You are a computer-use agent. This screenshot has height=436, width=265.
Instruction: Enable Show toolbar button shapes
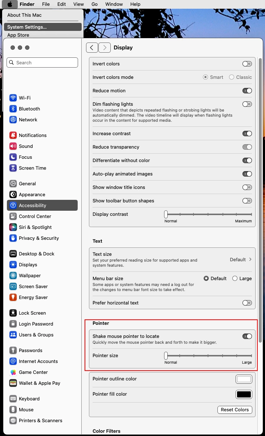point(247,201)
